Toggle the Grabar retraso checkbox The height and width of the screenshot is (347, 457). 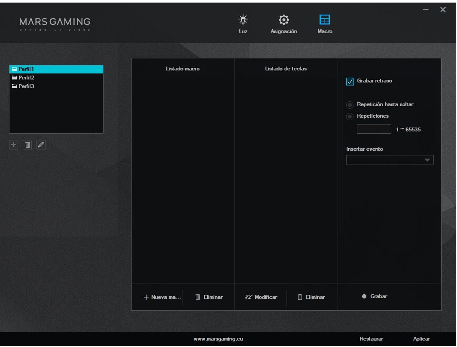(350, 81)
